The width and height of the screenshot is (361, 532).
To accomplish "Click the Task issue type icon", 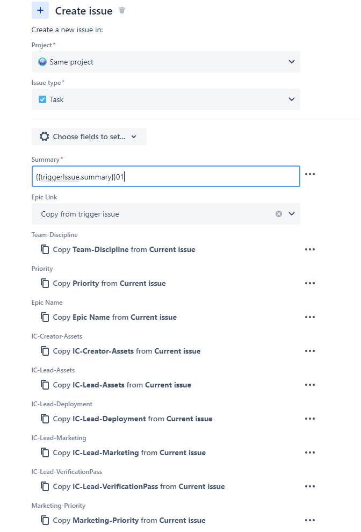I will 42,99.
